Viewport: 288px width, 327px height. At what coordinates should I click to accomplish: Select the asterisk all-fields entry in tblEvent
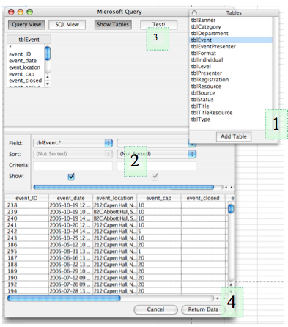(x=10, y=47)
